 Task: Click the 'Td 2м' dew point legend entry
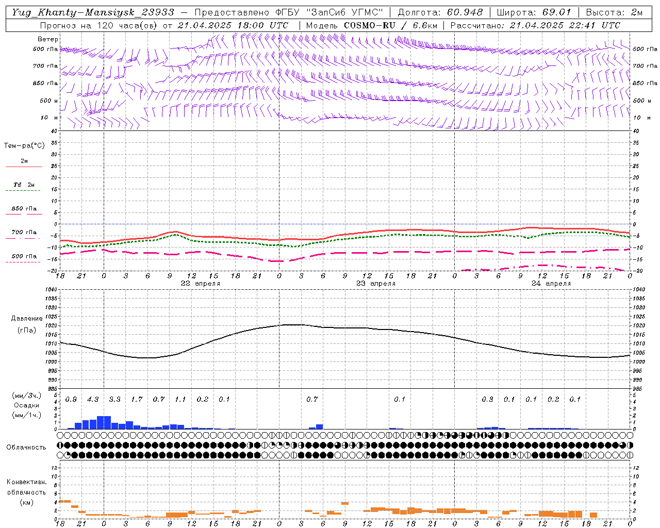click(x=24, y=185)
